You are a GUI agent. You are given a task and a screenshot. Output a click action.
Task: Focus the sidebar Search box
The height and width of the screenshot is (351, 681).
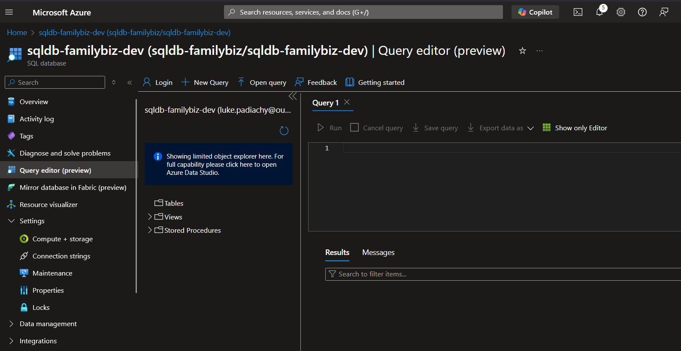pyautogui.click(x=55, y=82)
